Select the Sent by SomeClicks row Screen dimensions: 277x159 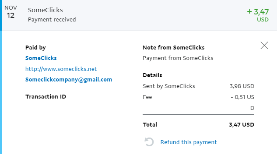198,86
